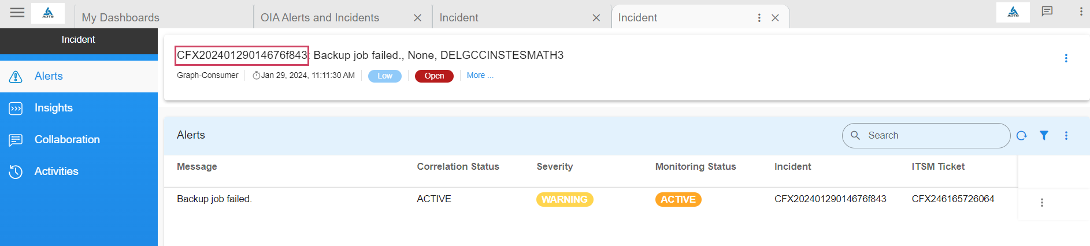1090x246 pixels.
Task: Open the chat messages icon in top bar
Action: point(1047,12)
